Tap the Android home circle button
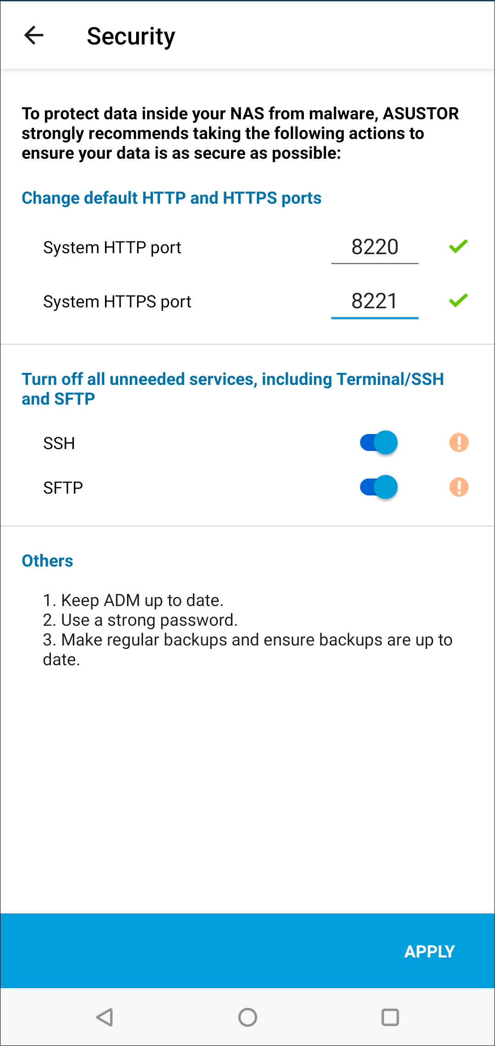This screenshot has width=495, height=1046. click(247, 1017)
